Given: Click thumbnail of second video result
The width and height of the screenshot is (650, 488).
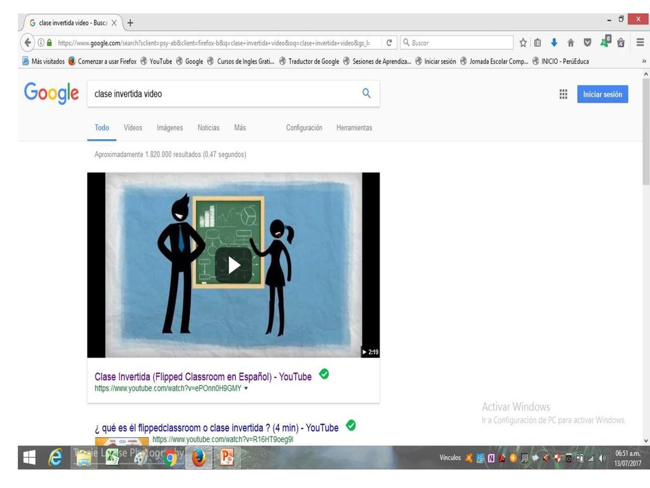Looking at the screenshot, I should [121, 441].
